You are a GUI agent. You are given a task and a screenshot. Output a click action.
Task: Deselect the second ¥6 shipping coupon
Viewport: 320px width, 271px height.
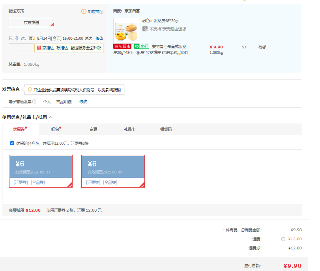coord(113,171)
